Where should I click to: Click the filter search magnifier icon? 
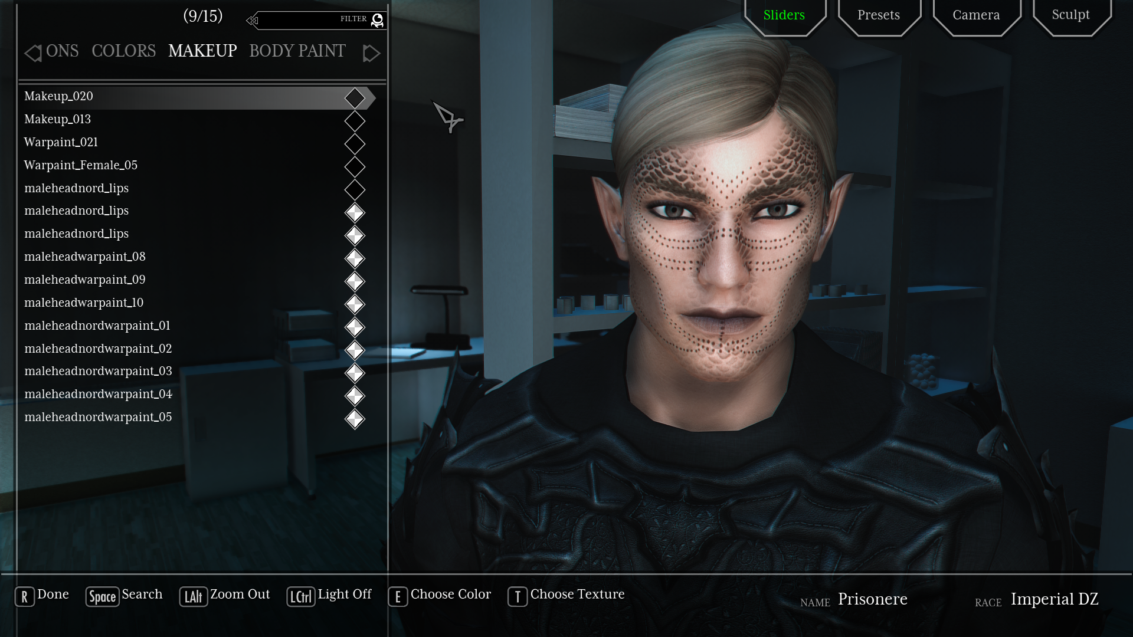377,21
